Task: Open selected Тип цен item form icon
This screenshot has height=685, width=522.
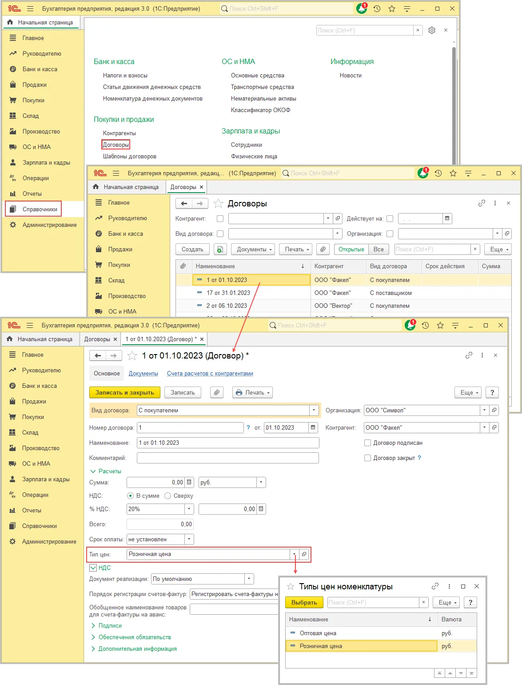Action: coord(304,554)
